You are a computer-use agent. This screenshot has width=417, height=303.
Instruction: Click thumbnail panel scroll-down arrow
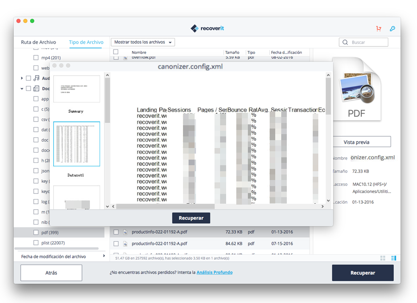[x=107, y=206]
